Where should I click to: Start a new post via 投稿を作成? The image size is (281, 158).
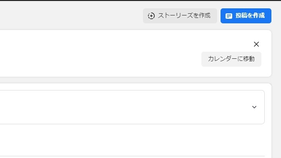(246, 16)
